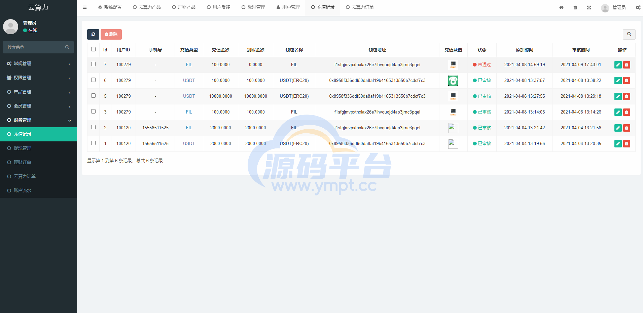
Task: Delete record Id 5 with red trash
Action: click(x=627, y=96)
